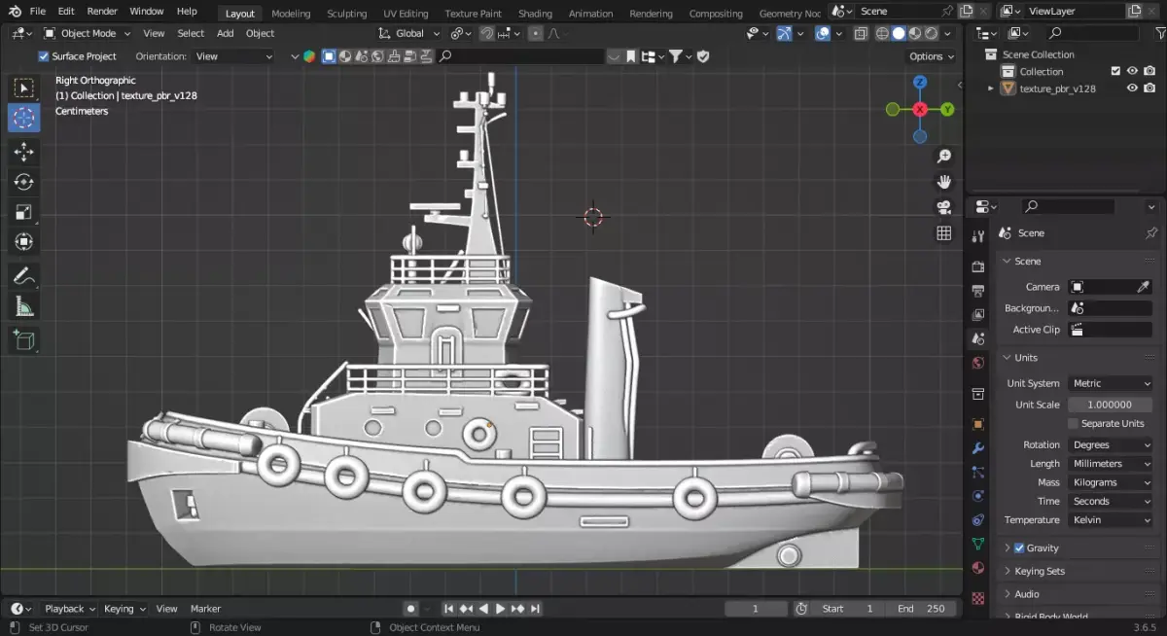Click the zoom view magnifier icon
Viewport: 1167px width, 636px height.
[x=943, y=157]
